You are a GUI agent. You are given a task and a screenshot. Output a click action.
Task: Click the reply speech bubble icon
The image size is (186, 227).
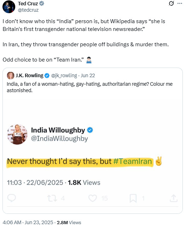(12, 198)
